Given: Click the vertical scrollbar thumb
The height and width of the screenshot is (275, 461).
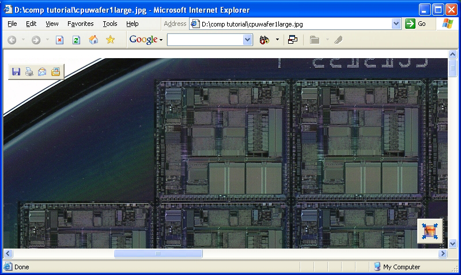Looking at the screenshot, I should pyautogui.click(x=452, y=68).
